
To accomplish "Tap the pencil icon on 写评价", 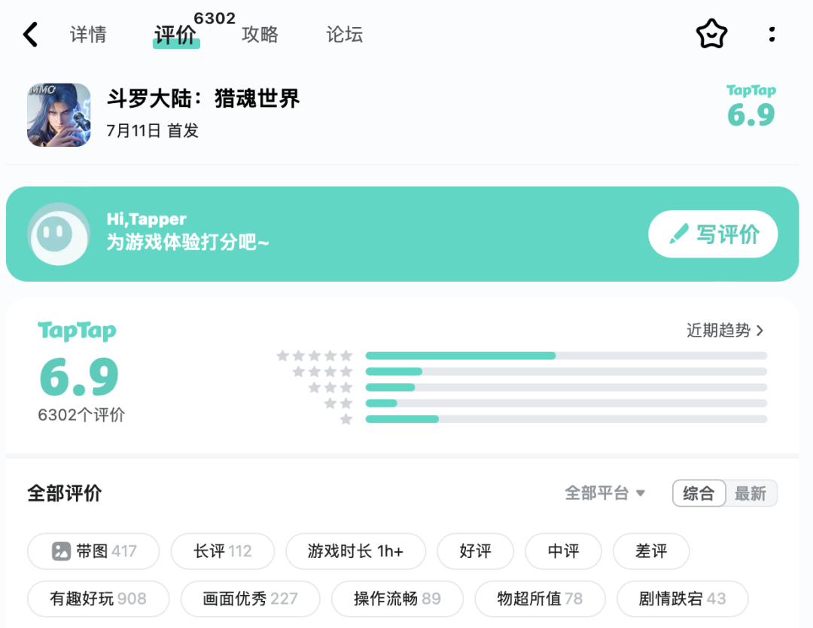I will coord(679,235).
